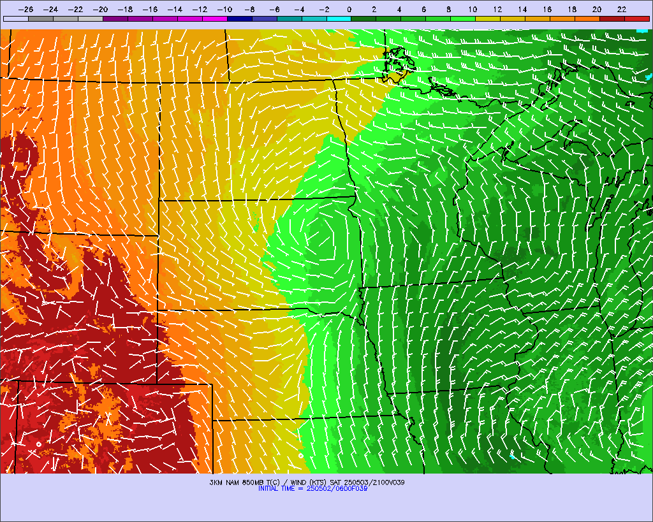The width and height of the screenshot is (653, 522).
Task: Click the -14 legend label
Action: point(175,9)
